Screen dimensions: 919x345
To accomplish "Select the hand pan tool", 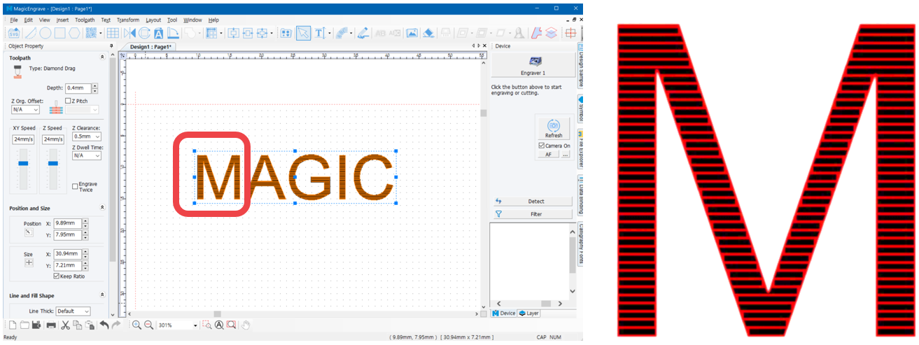I will tap(245, 325).
